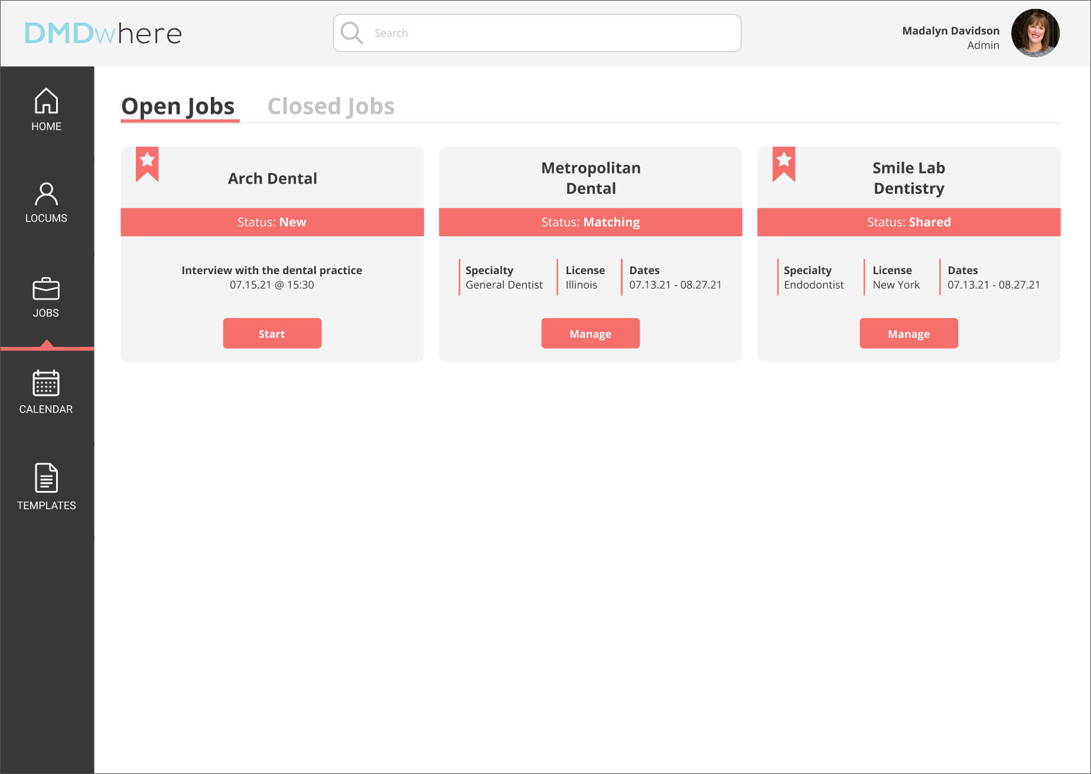Viewport: 1091px width, 774px height.
Task: Click the Smile Lab Dentistry card title
Action: coord(908,178)
